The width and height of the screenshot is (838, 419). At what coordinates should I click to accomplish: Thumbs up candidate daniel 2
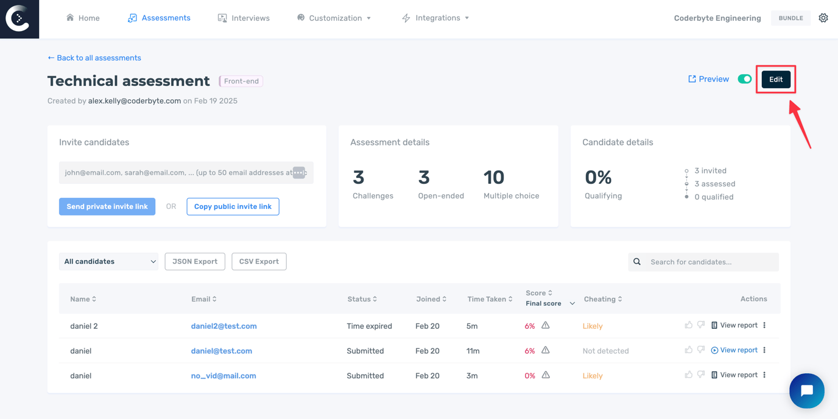click(x=688, y=325)
